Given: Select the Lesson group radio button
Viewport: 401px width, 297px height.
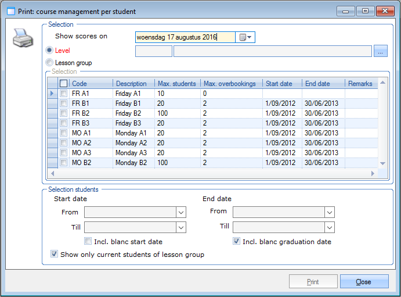Looking at the screenshot, I should [49, 63].
